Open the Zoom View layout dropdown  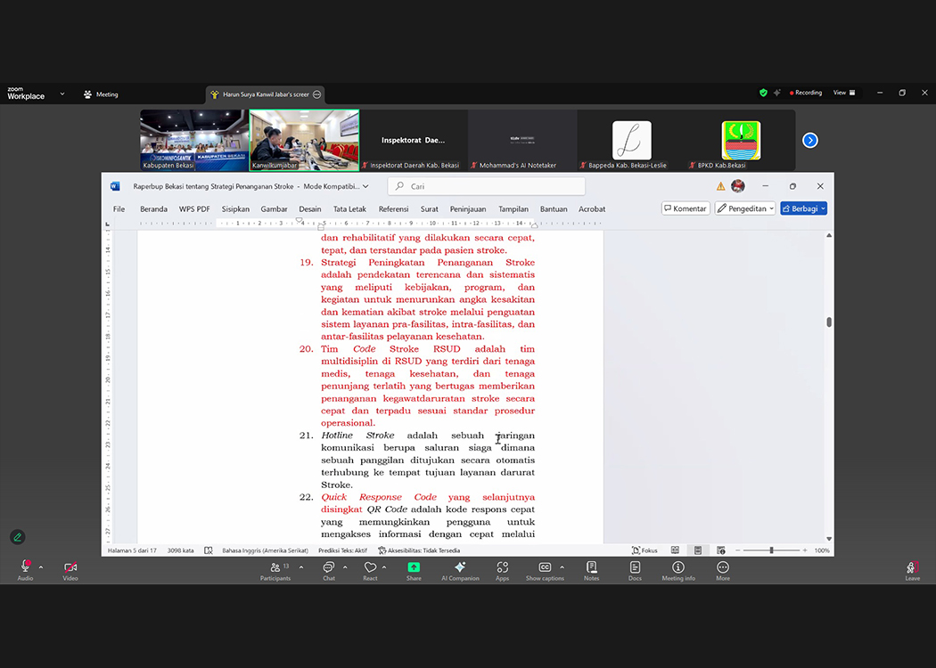pyautogui.click(x=843, y=93)
